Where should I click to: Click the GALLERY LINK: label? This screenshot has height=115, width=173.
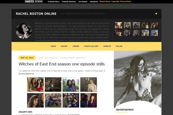point(25,112)
